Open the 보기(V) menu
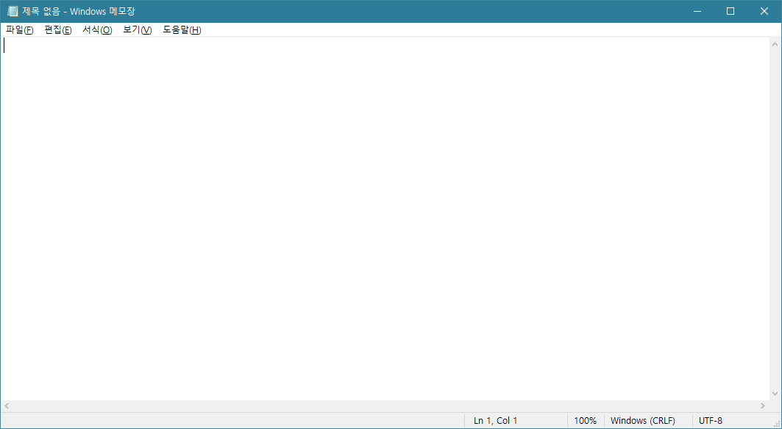Image resolution: width=782 pixels, height=429 pixels. [x=137, y=30]
